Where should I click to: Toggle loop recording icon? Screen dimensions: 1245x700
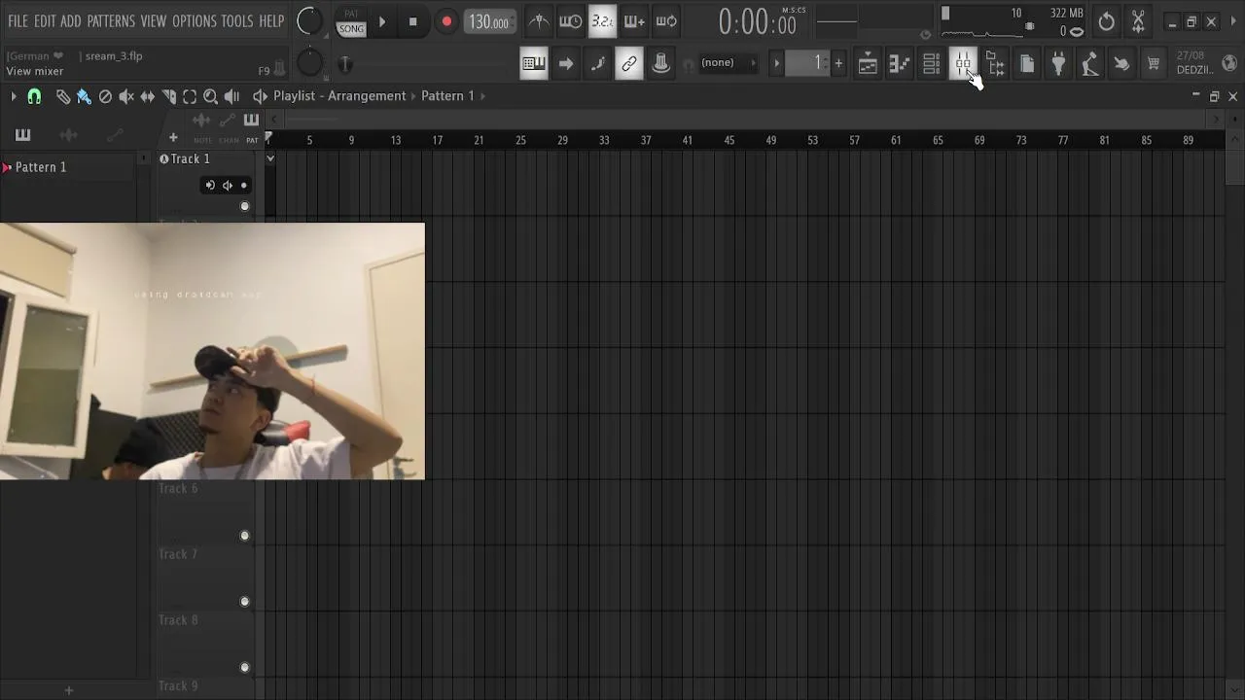666,21
